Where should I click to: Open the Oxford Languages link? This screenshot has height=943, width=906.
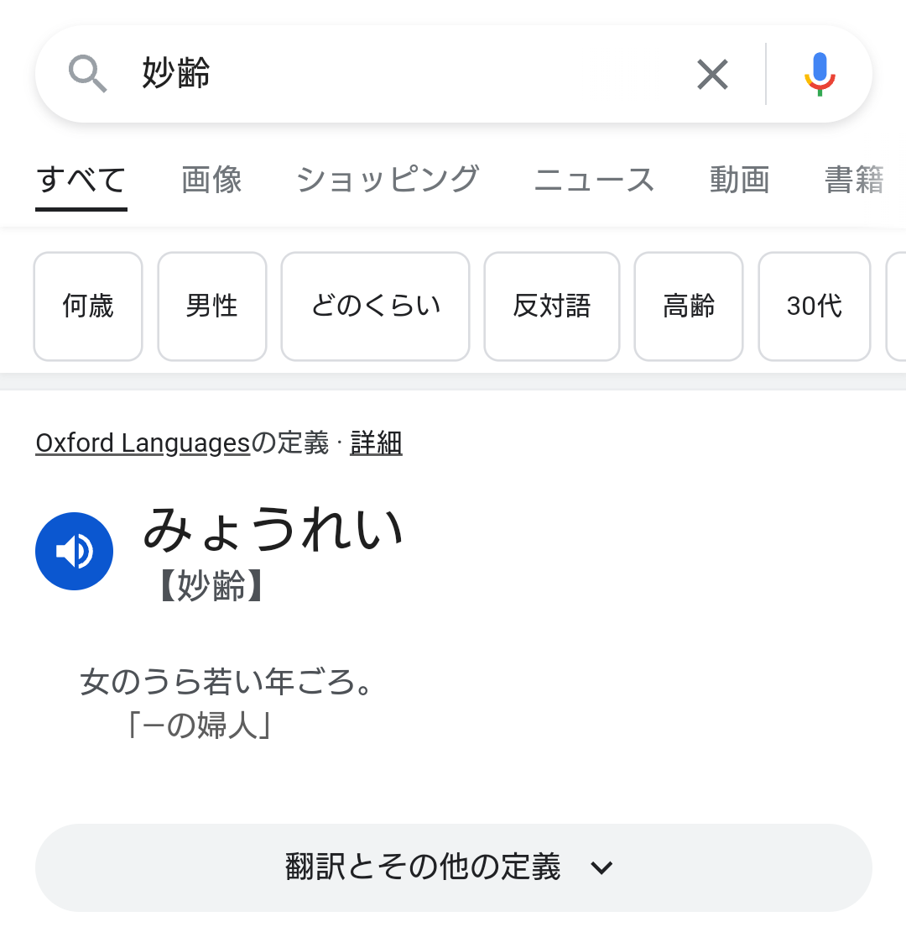(143, 443)
